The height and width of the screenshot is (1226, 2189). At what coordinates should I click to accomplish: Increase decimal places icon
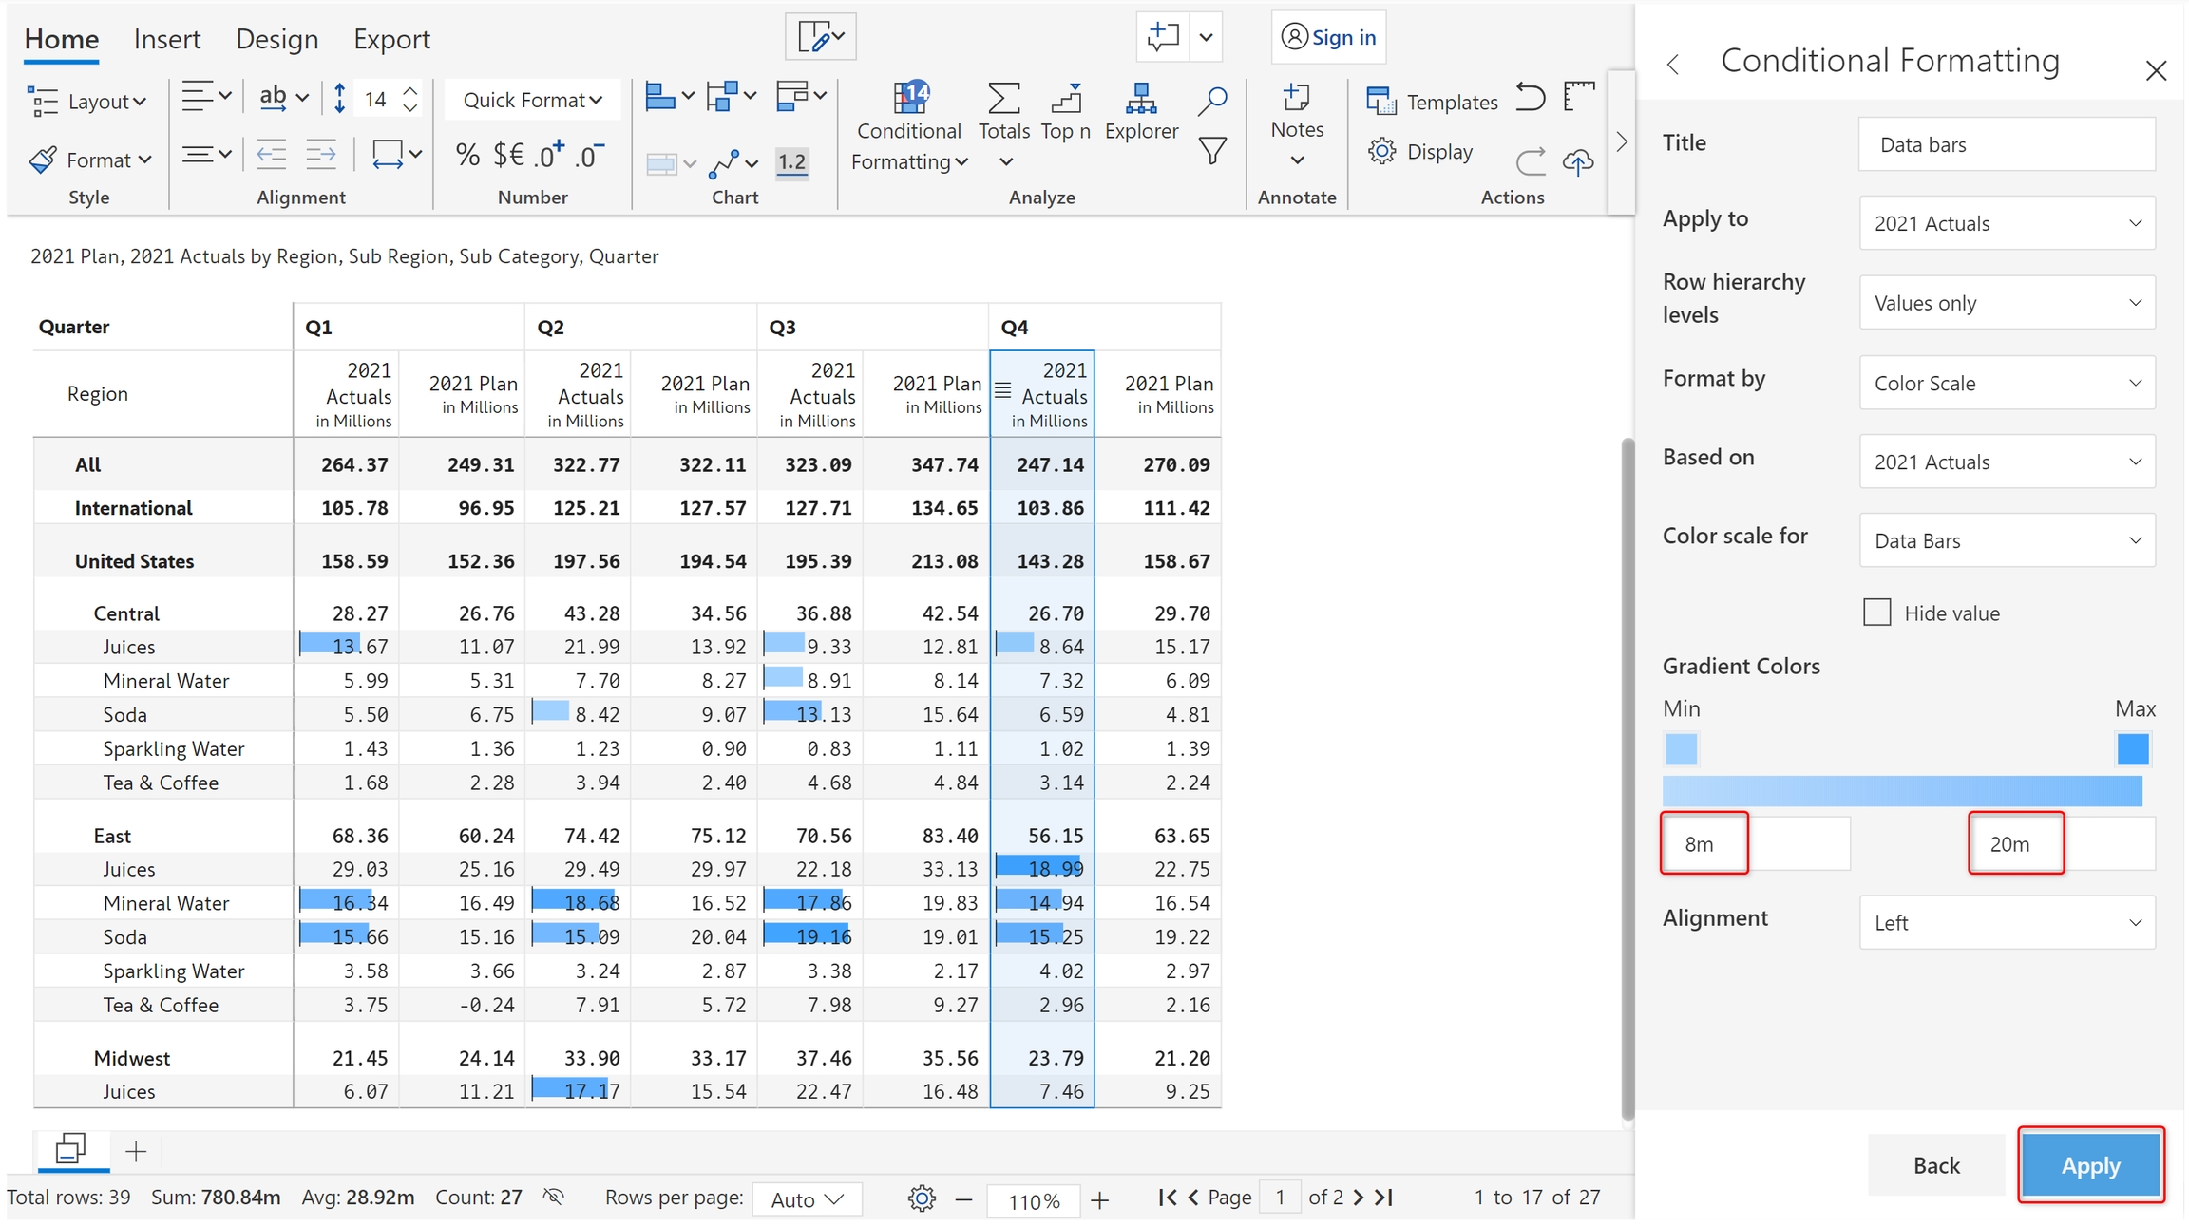(549, 155)
